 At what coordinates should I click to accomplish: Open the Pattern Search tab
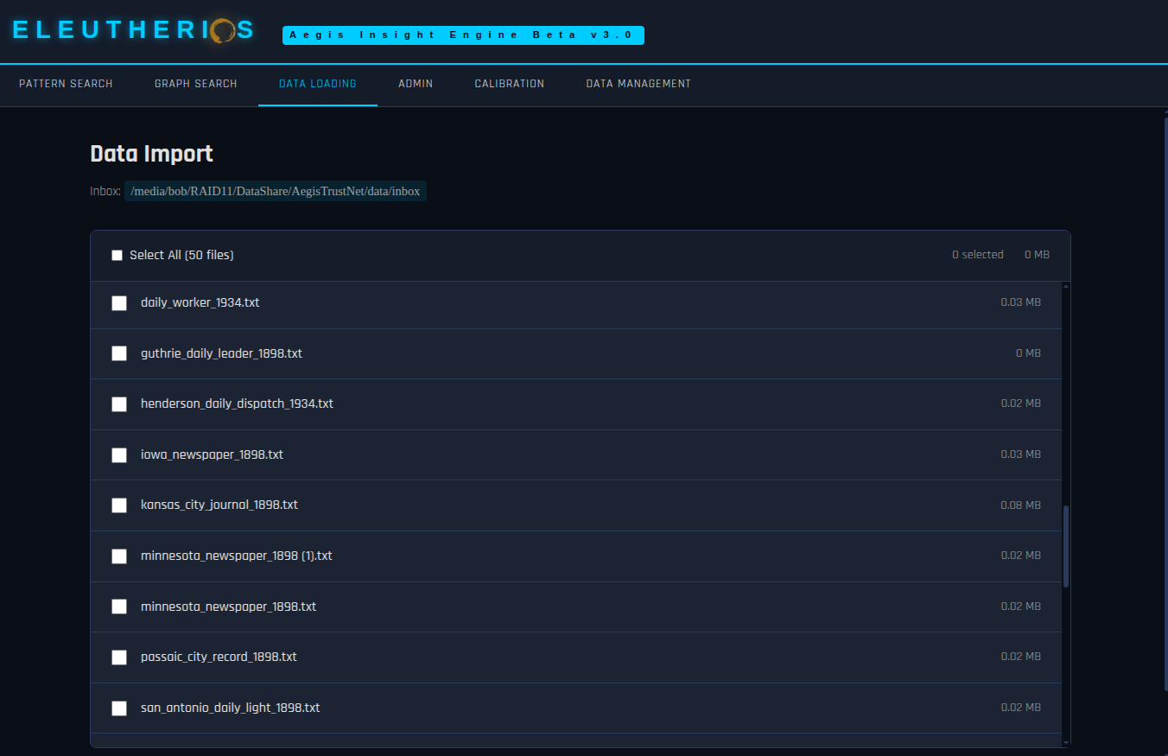[x=66, y=84]
